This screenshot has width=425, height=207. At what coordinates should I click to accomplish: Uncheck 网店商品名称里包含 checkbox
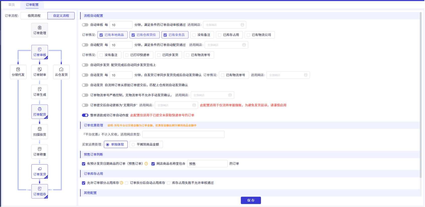click(x=153, y=164)
